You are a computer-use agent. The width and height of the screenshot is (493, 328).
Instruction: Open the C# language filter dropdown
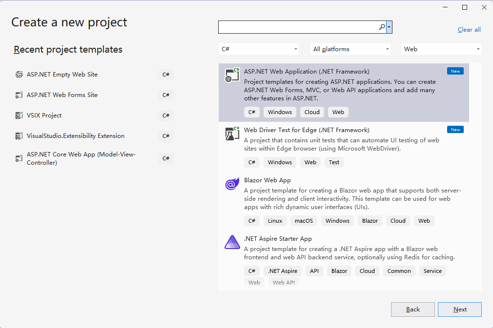point(259,49)
